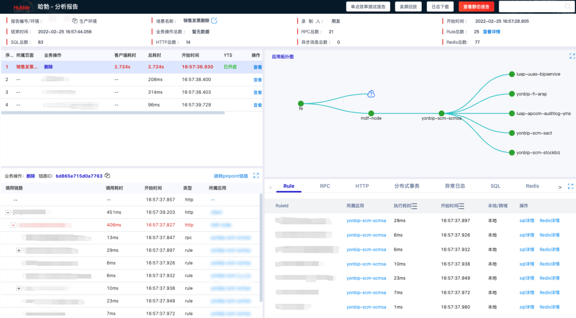Collapse the red 406ms http row
The width and height of the screenshot is (576, 318).
click(13, 225)
